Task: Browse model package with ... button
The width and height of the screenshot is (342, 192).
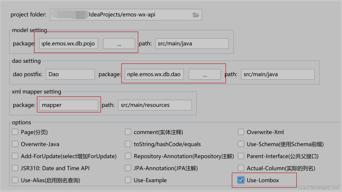Action: coord(119,44)
